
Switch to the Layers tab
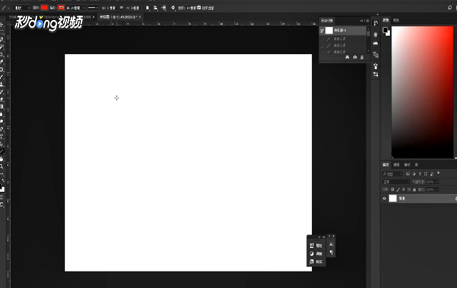(x=386, y=165)
